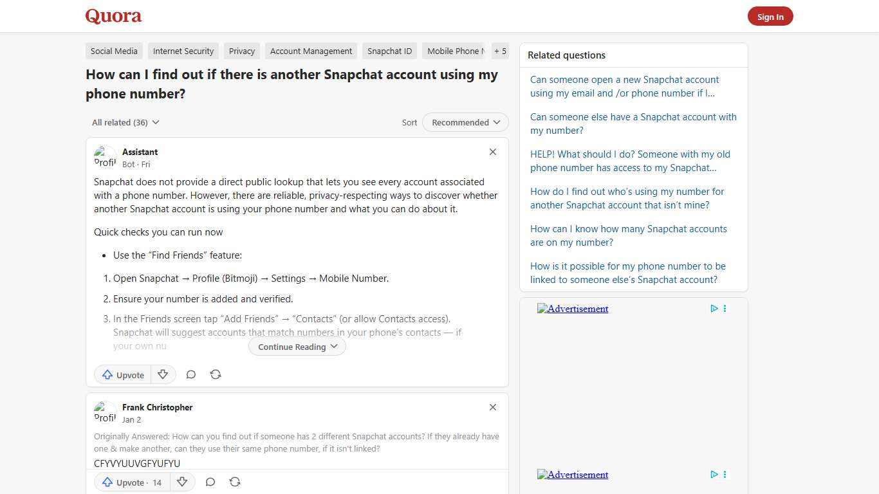Dismiss the Assistant answer with the X
The width and height of the screenshot is (879, 494).
coord(493,152)
